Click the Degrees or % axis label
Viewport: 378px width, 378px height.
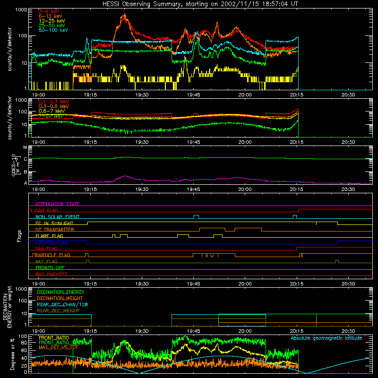[12, 354]
